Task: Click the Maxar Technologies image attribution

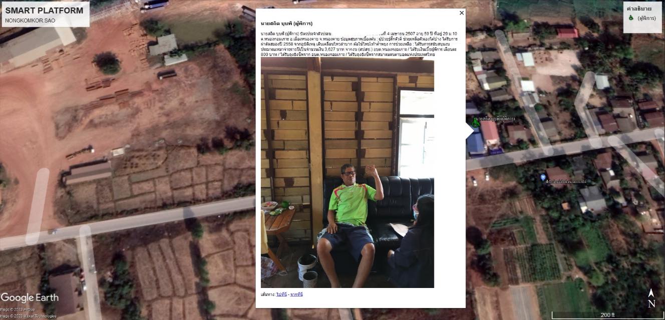Action: 29,316
